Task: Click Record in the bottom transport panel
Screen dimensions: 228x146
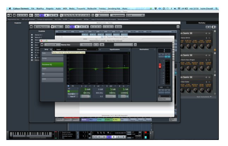Action: tap(124, 137)
